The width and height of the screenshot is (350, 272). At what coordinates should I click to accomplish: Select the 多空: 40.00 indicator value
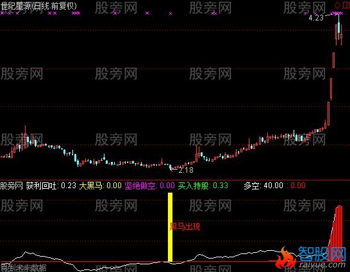point(263,186)
